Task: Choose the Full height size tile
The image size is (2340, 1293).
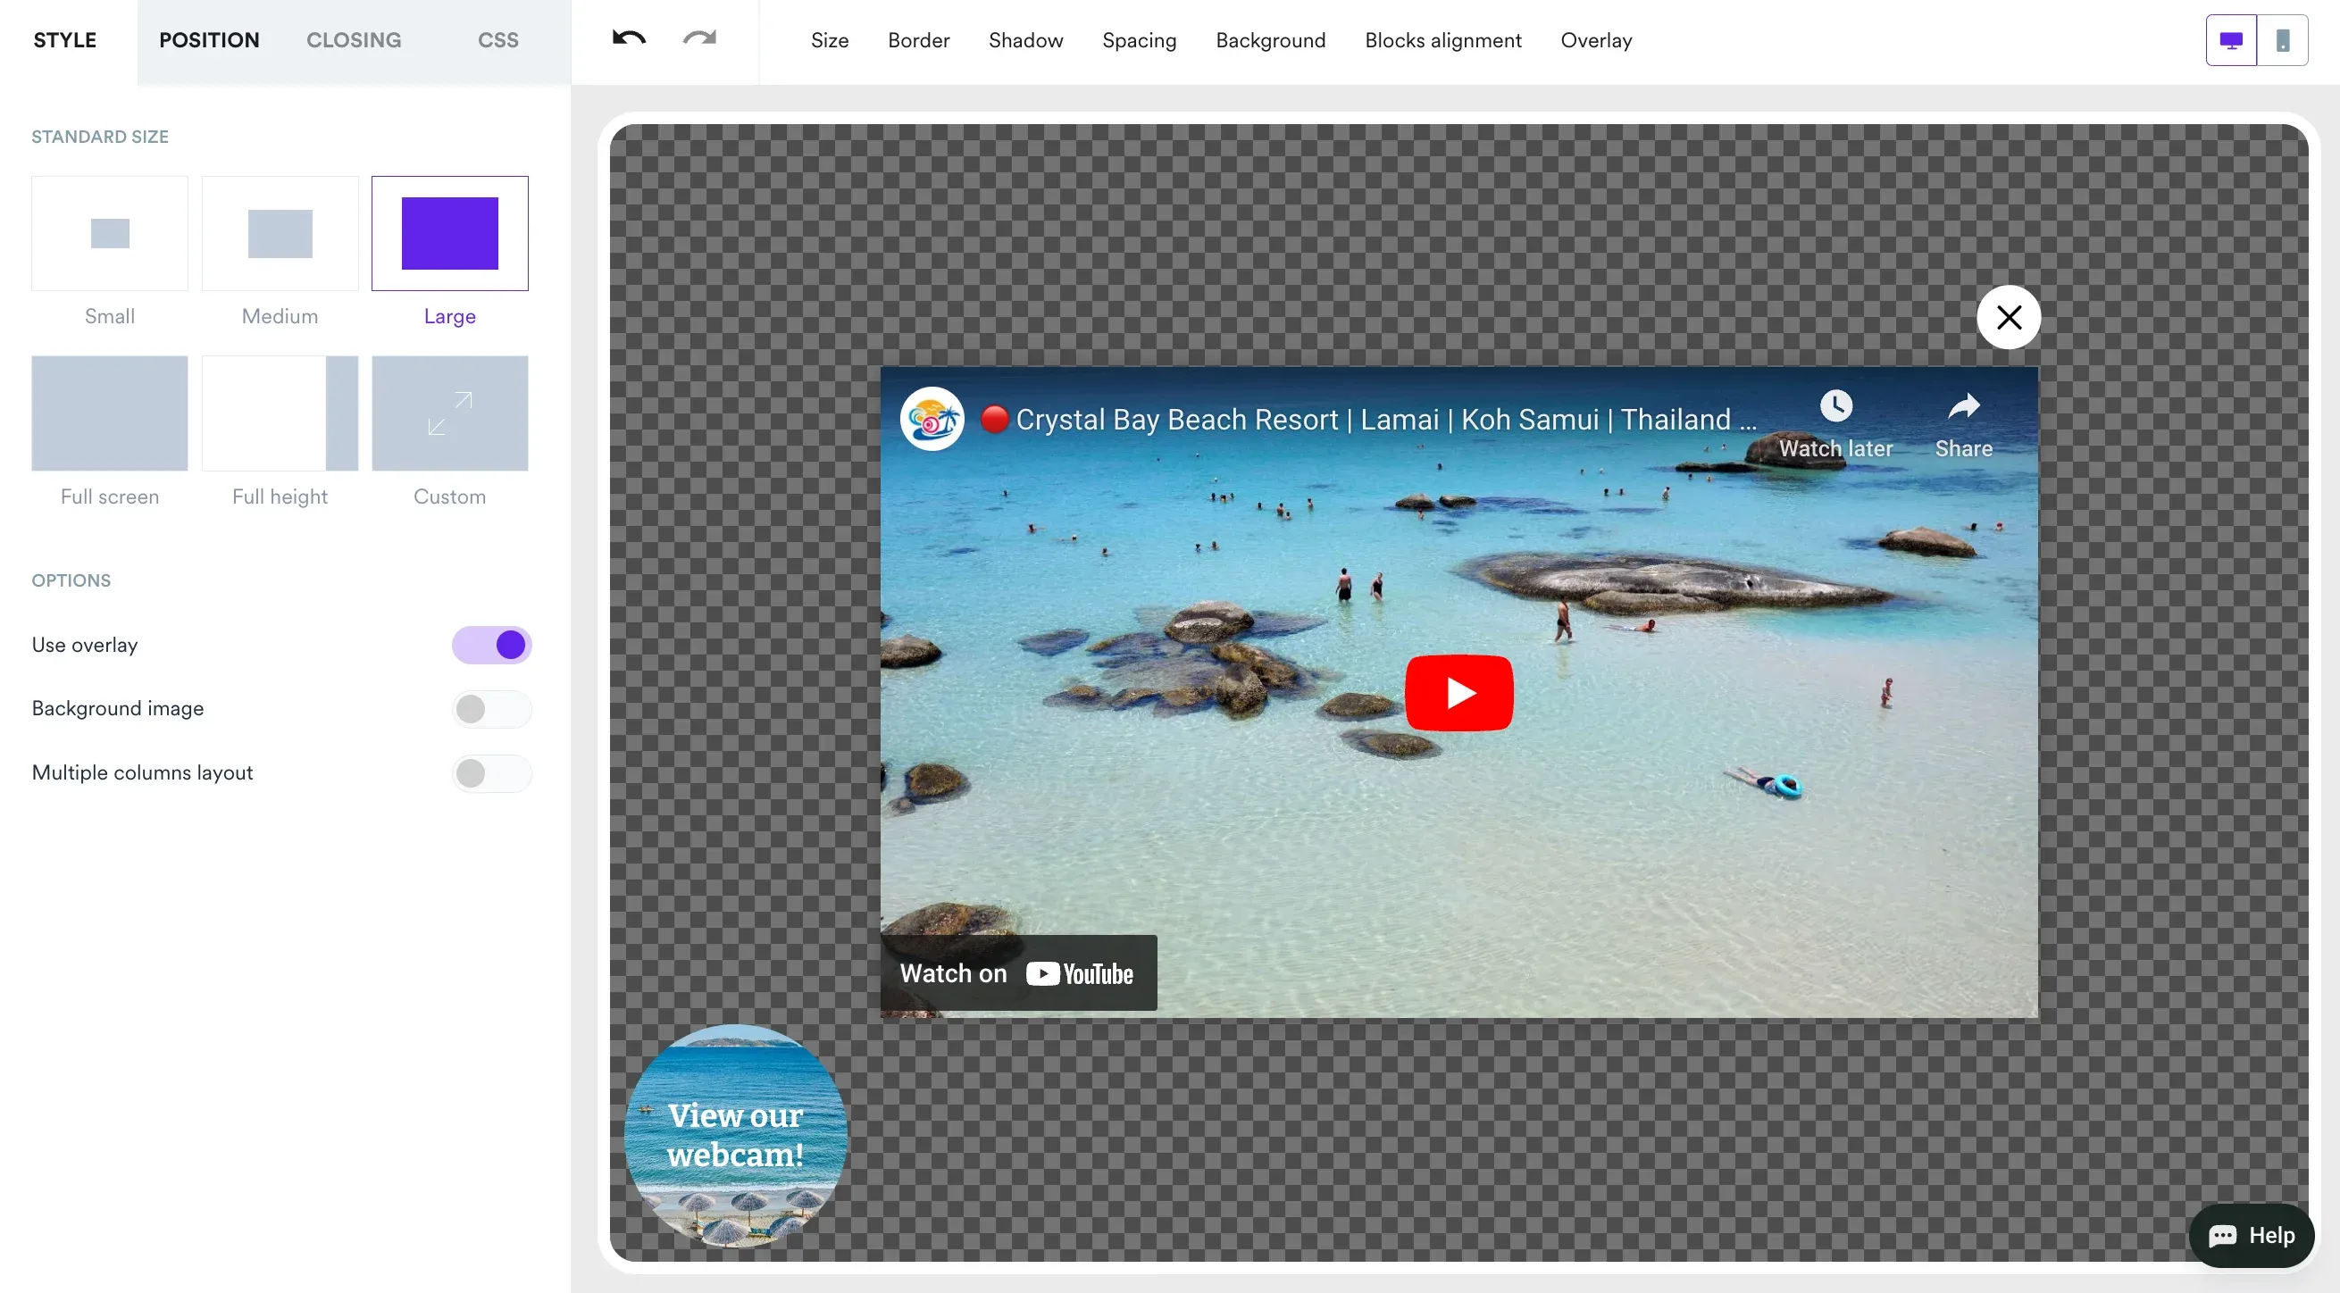Action: pos(280,413)
